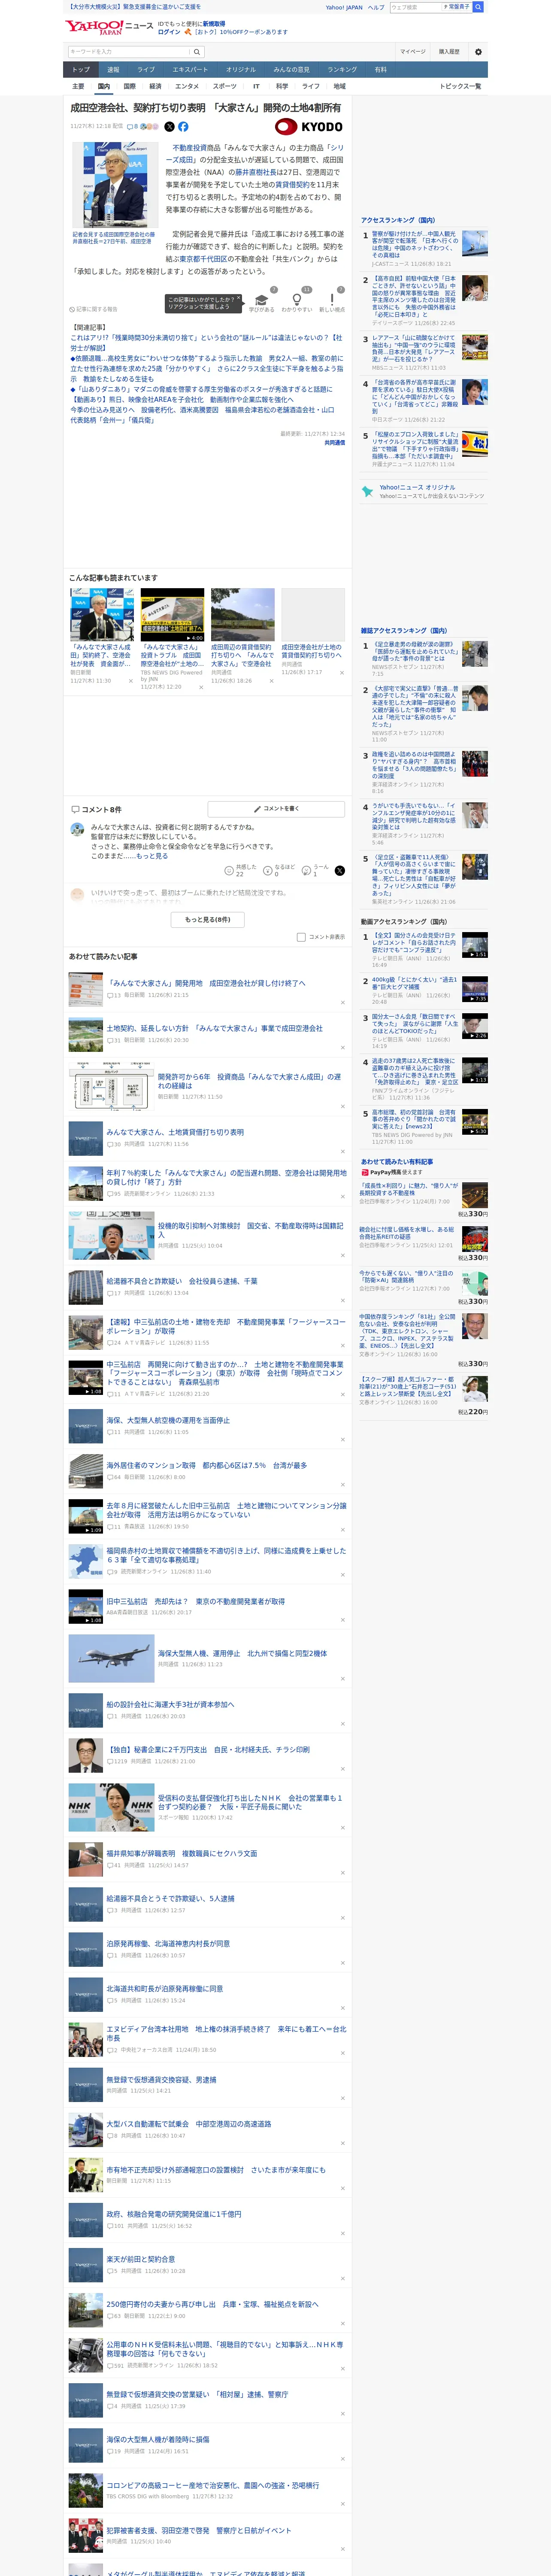Click the コメントを書く button

276,809
